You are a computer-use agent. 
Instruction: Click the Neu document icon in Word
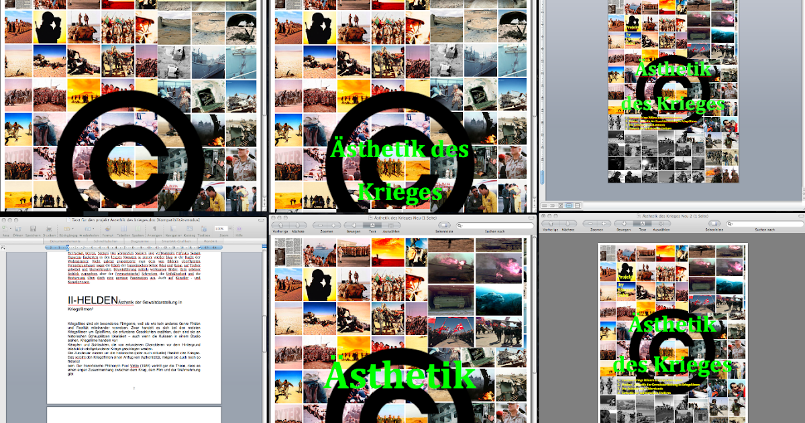(x=5, y=229)
